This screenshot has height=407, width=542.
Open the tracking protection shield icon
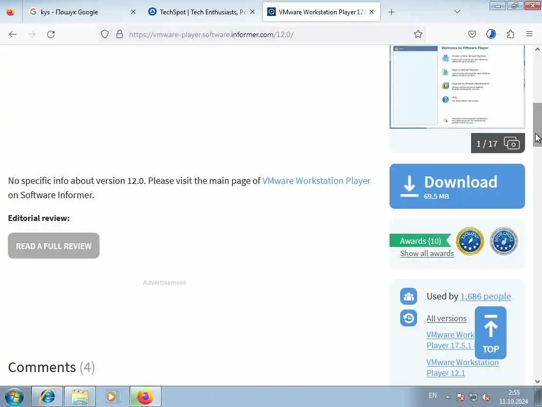[105, 34]
